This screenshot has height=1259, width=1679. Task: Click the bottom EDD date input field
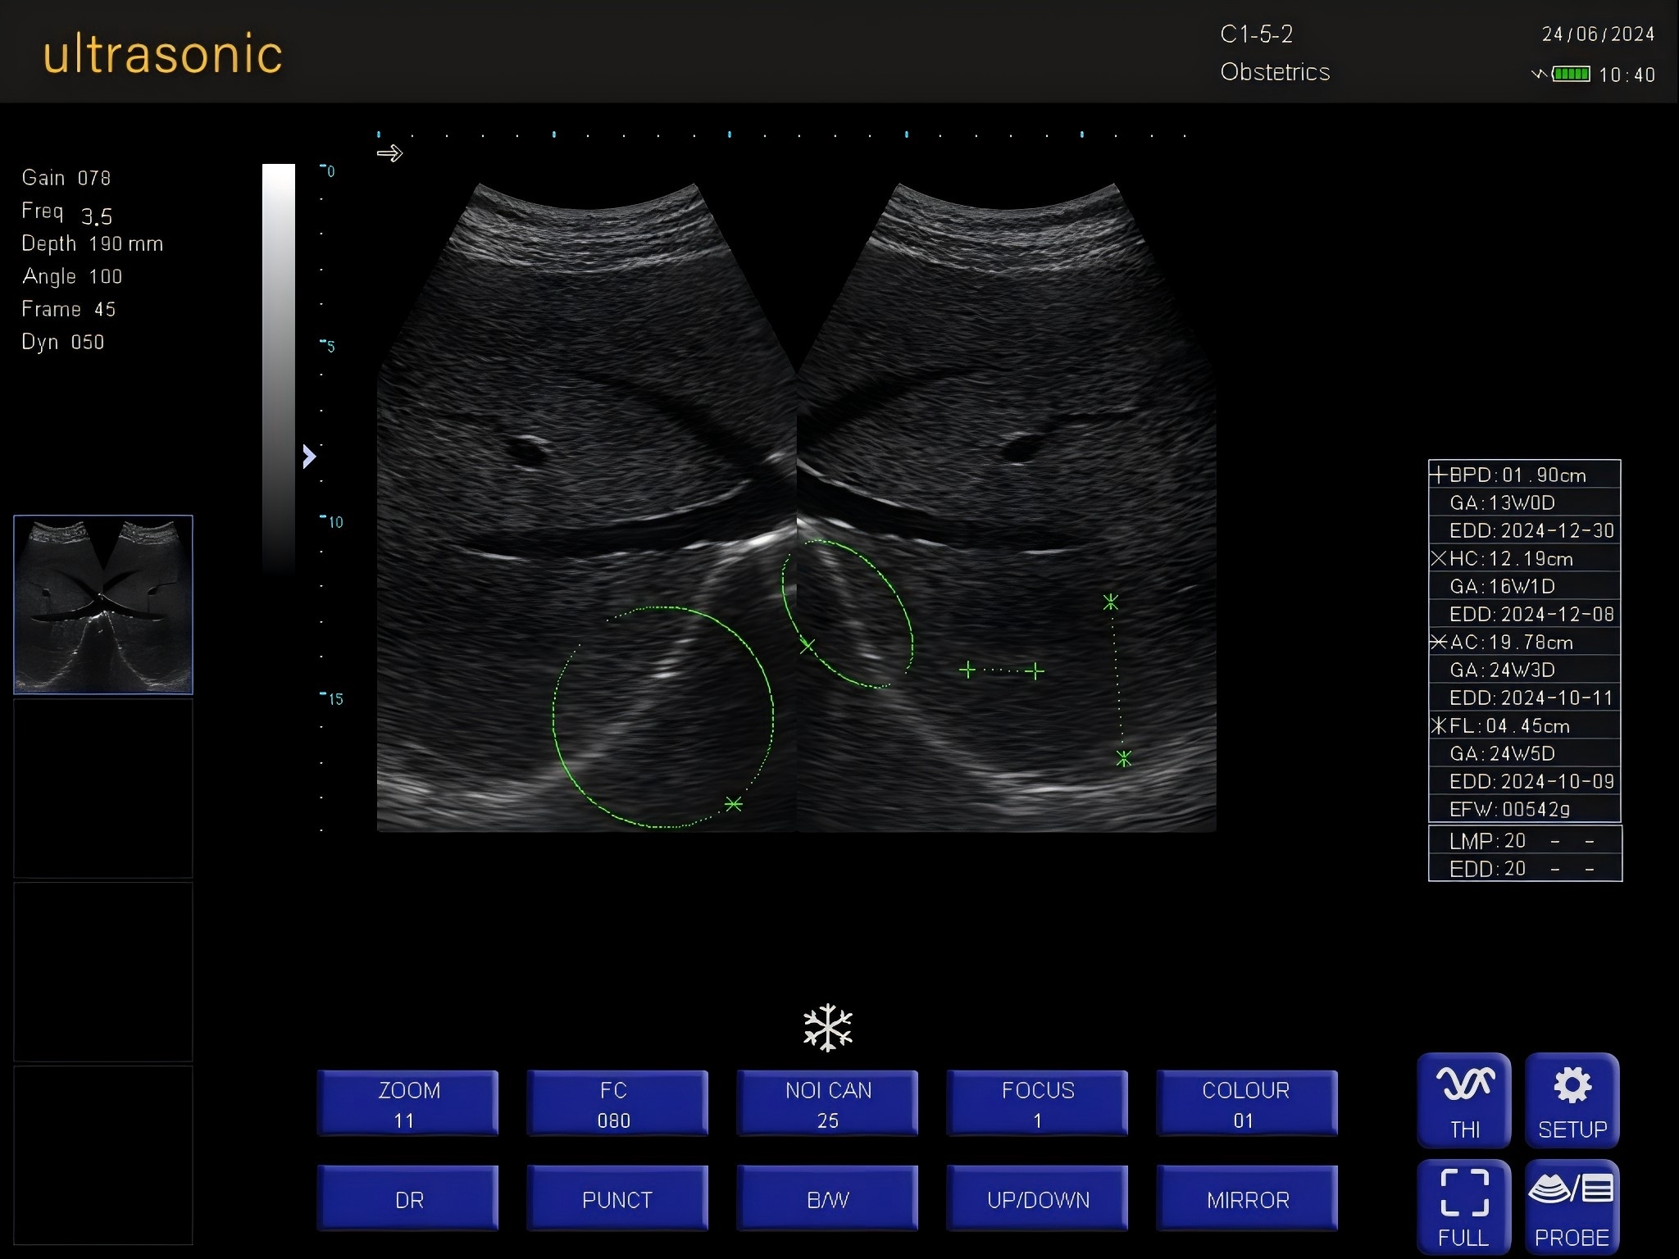click(1525, 868)
